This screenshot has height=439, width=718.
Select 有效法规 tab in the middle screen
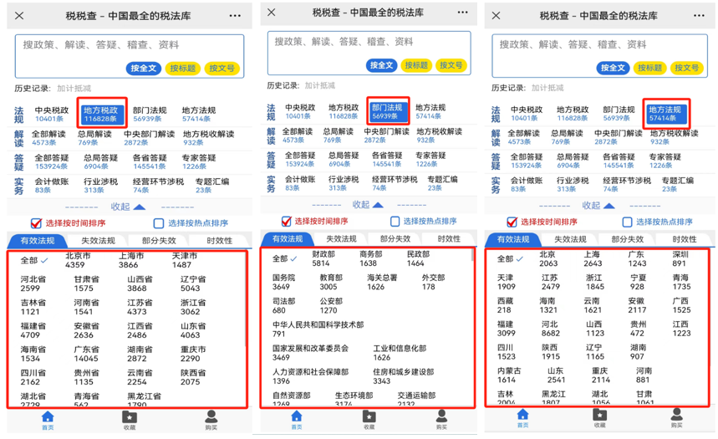click(288, 239)
